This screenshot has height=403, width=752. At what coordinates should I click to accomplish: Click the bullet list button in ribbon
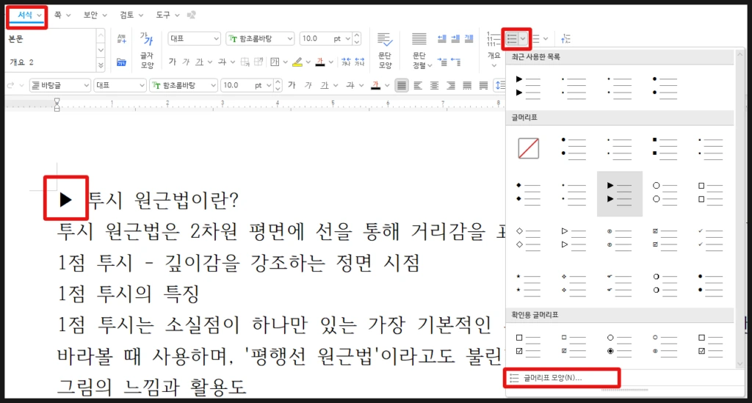(x=512, y=39)
